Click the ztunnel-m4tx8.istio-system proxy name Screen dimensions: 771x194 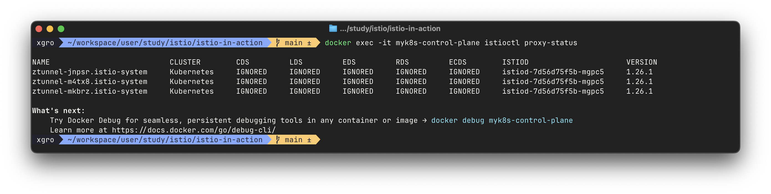click(x=90, y=81)
